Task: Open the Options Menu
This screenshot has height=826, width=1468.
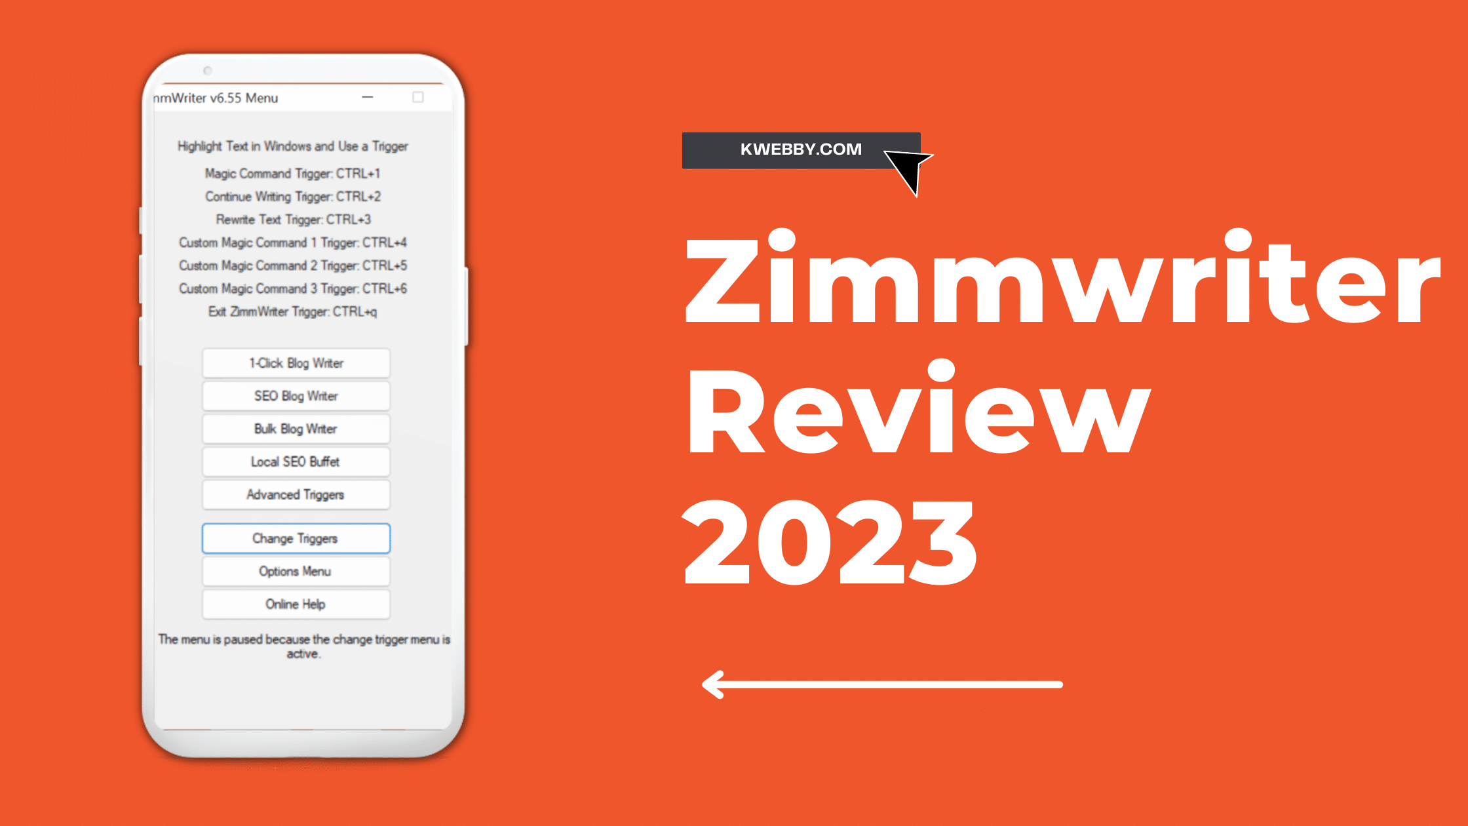Action: coord(294,570)
